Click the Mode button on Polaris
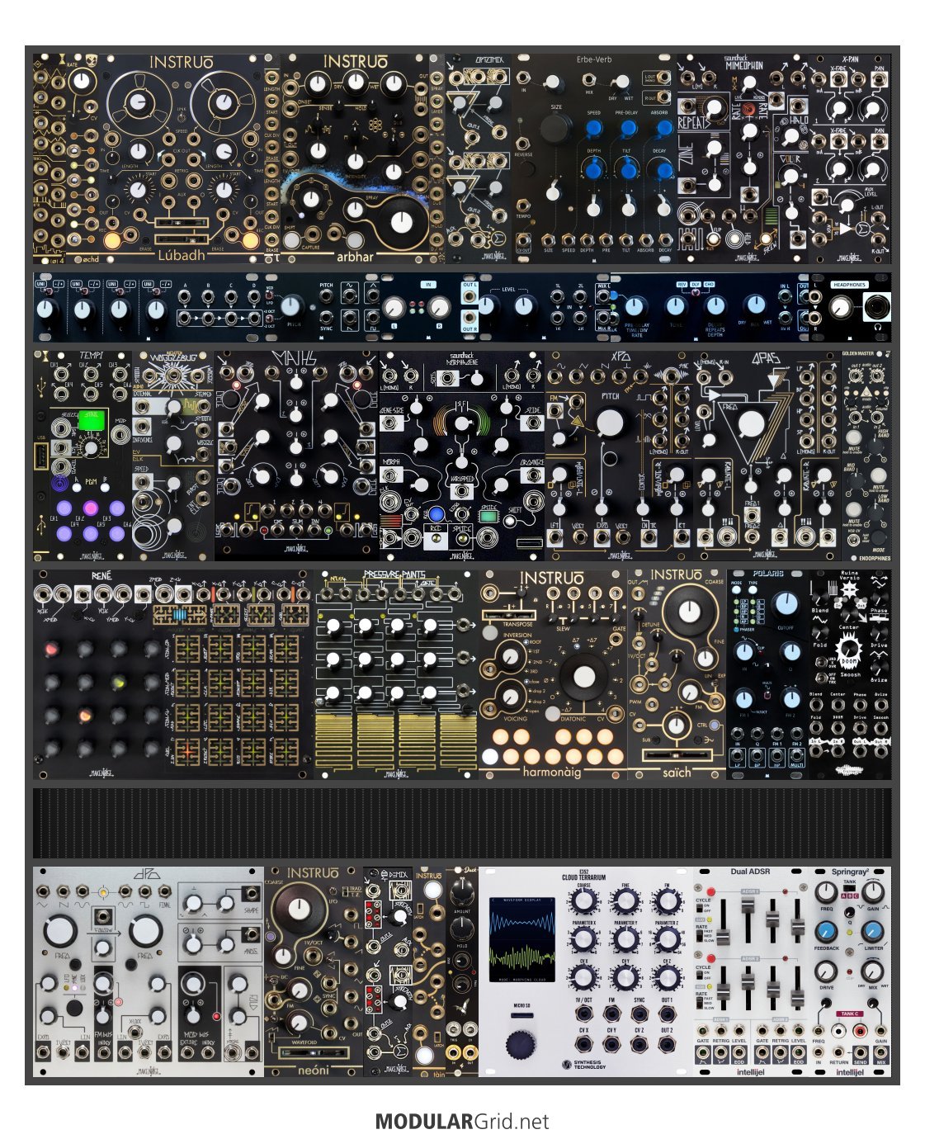Viewport: 925px width, 1139px height. click(x=736, y=592)
